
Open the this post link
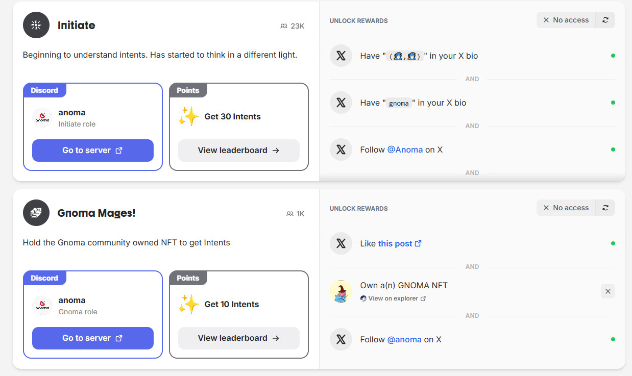(396, 243)
